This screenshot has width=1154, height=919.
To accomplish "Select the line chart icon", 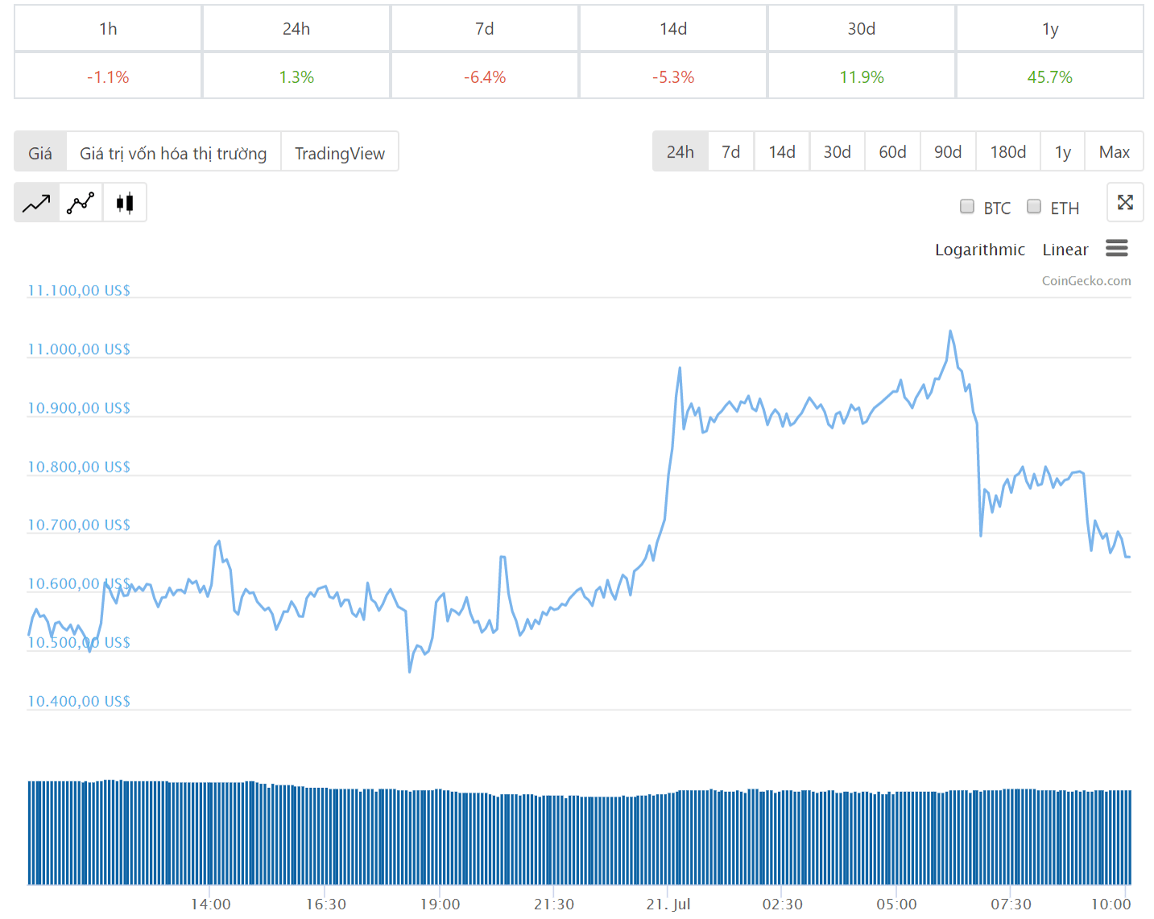I will coord(36,203).
